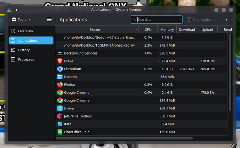This screenshot has height=148, width=240.
Task: Click Dolphin memory value 85.0 MiB
Action: tap(167, 77)
